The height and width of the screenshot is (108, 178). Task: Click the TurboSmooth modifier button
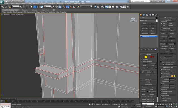tap(145, 33)
